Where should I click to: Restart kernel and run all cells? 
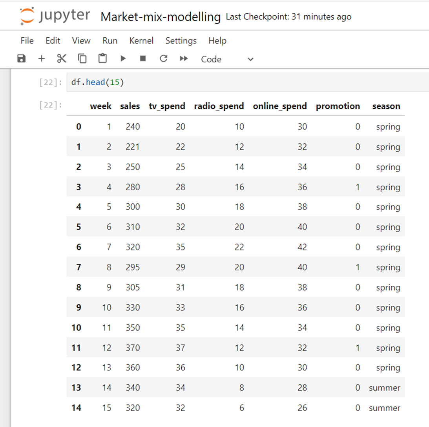coord(184,58)
